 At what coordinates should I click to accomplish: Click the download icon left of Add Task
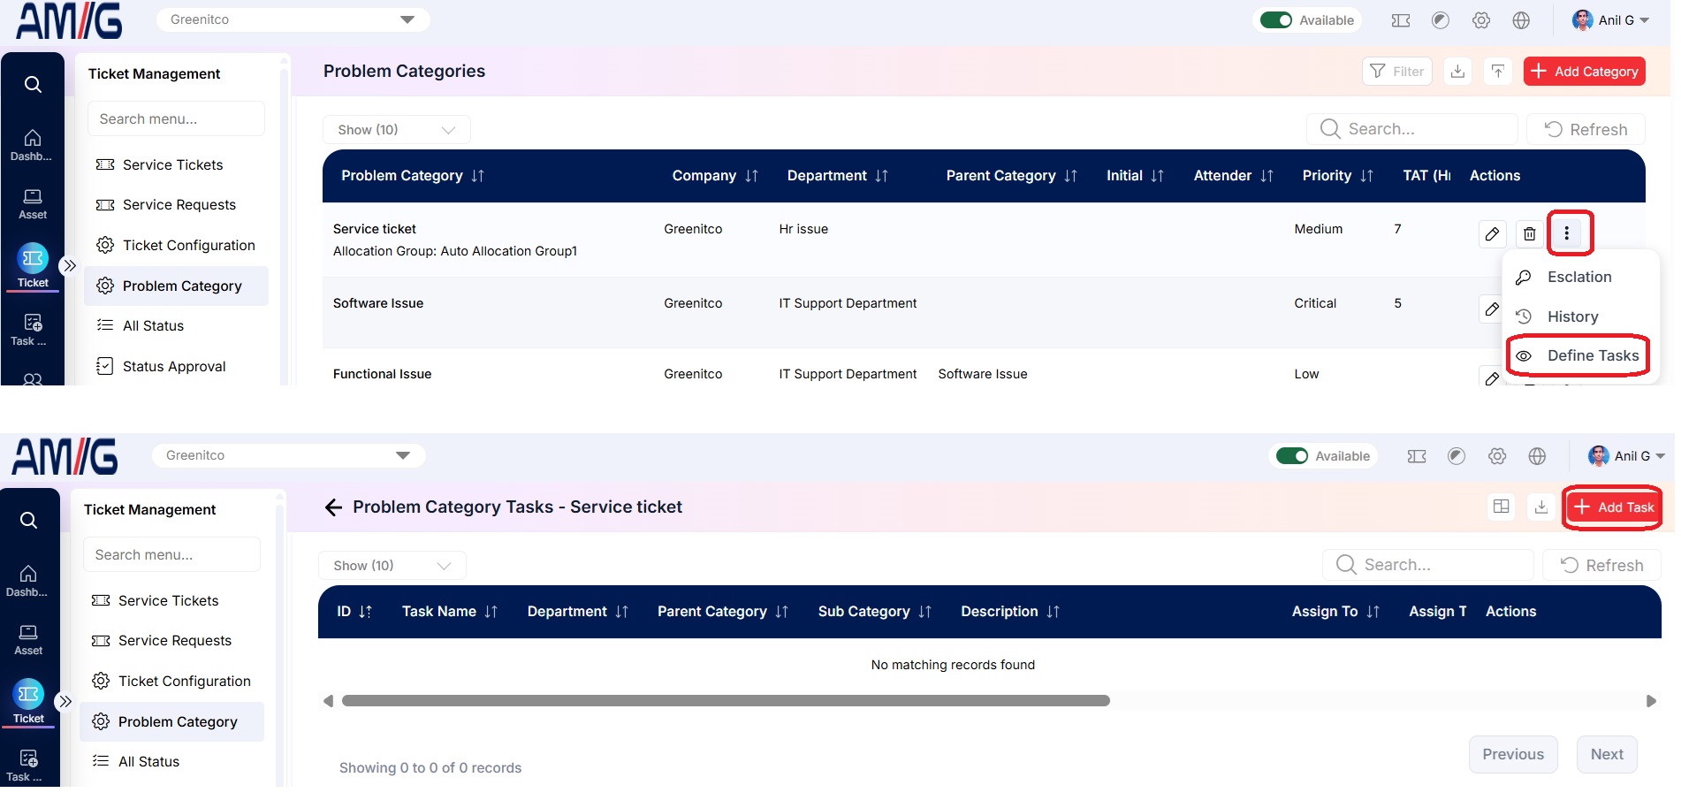coord(1540,507)
